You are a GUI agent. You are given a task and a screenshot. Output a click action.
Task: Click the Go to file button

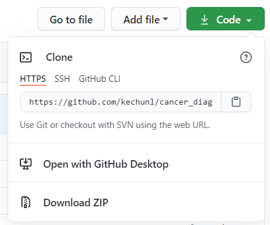click(x=71, y=19)
